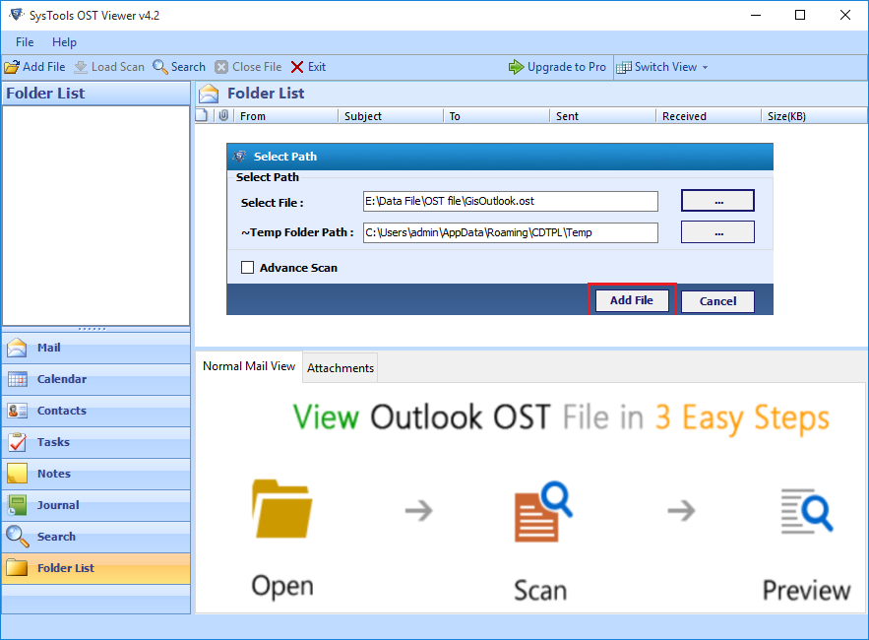
Task: Click the Contacts card icon in sidebar
Action: click(x=17, y=411)
